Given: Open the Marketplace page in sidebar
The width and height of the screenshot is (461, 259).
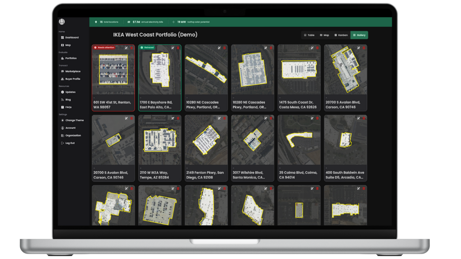Looking at the screenshot, I should point(73,72).
